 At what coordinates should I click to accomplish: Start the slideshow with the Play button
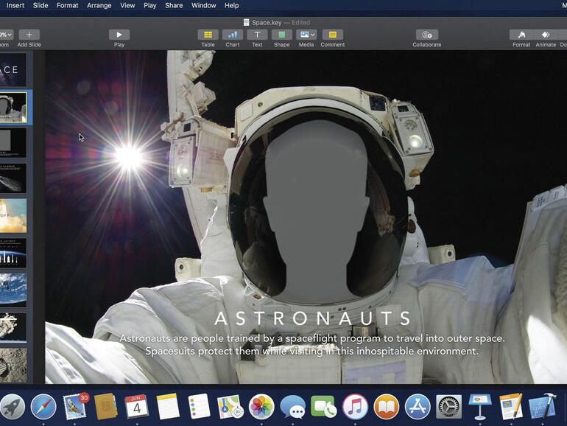click(x=119, y=35)
